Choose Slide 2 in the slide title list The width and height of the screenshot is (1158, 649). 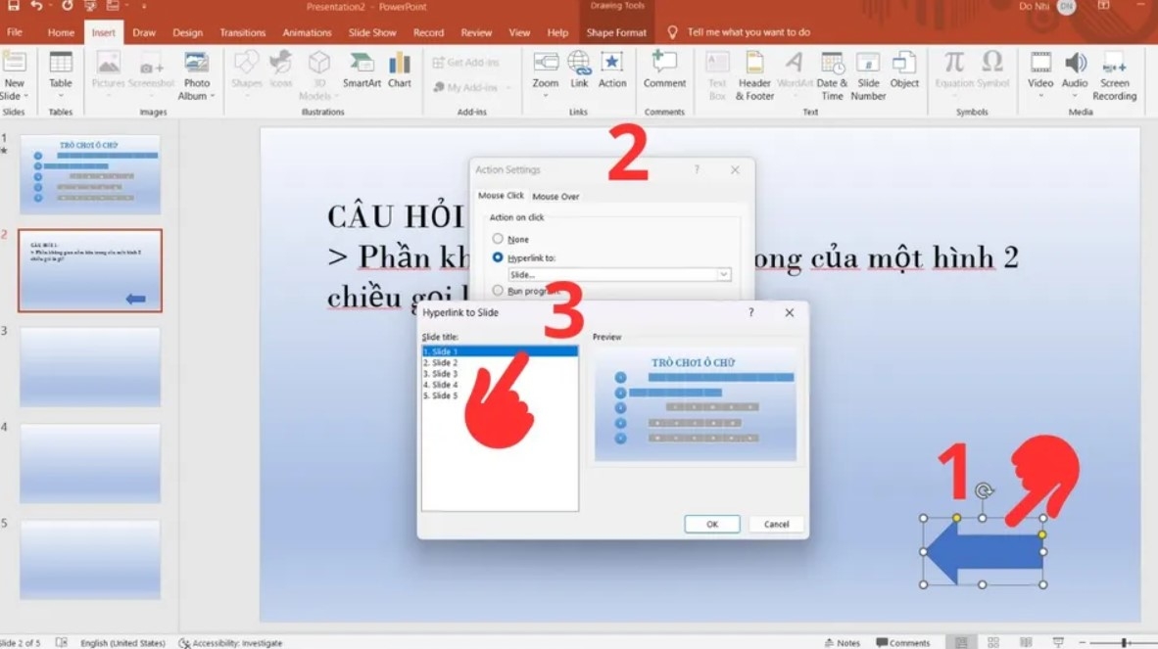click(x=500, y=363)
